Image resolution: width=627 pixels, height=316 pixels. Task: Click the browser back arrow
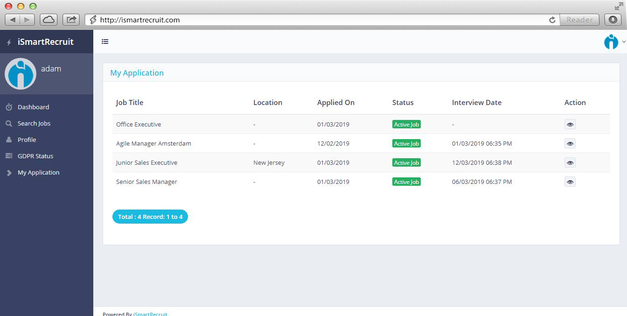pos(13,20)
